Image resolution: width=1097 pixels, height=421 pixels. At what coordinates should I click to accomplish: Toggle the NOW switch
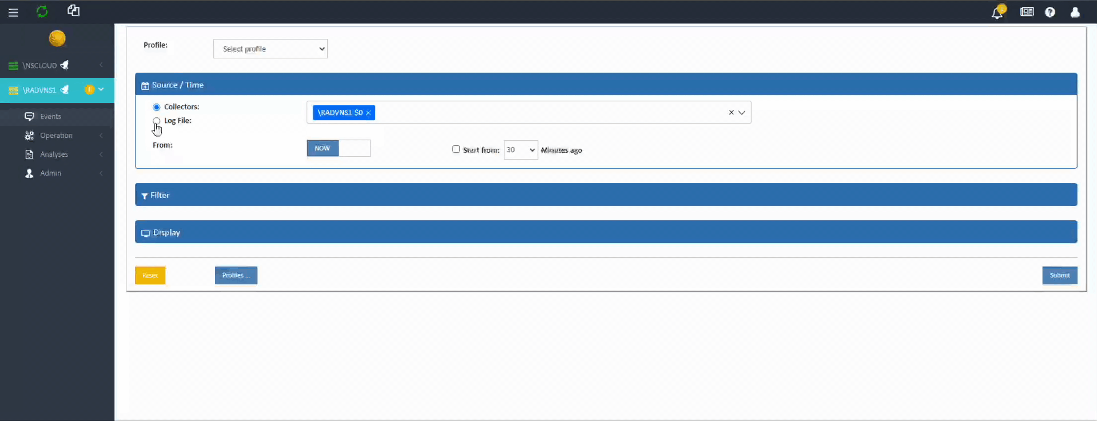(338, 148)
